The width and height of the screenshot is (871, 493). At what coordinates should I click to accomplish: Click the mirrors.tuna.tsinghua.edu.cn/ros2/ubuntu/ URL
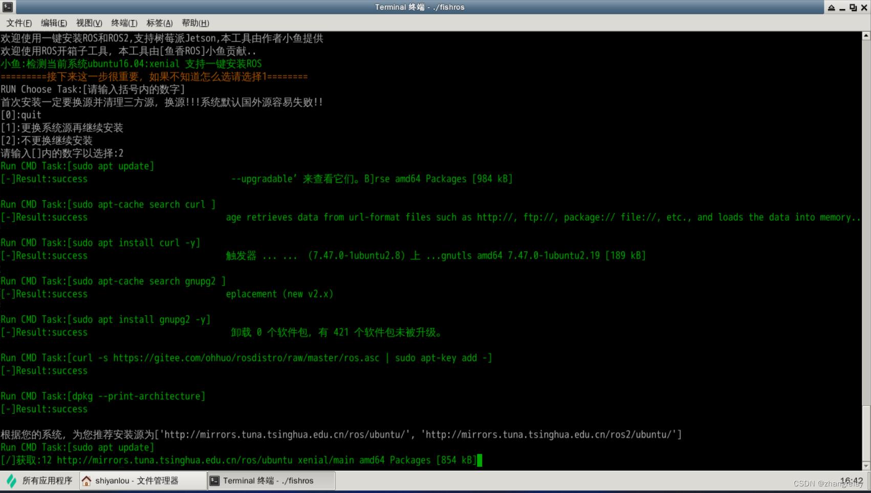(548, 435)
